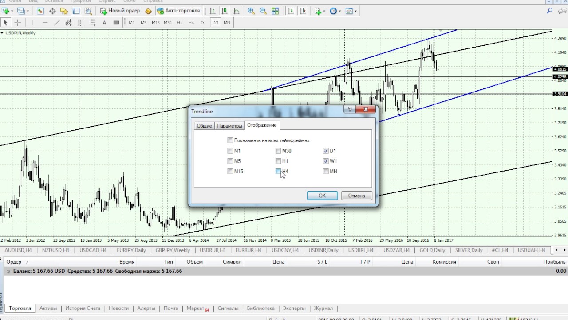Image resolution: width=568 pixels, height=320 pixels.
Task: Confirm the dialog with OK
Action: point(322,196)
